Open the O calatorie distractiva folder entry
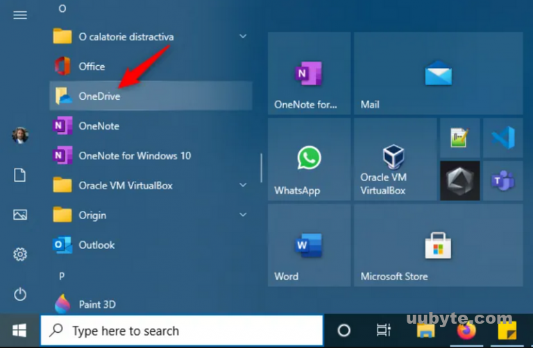 click(151, 36)
